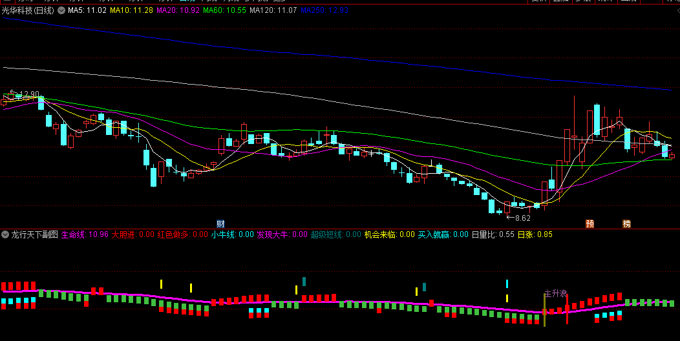This screenshot has height=341, width=680.
Task: Select the 光华科技(日线) chart title
Action: click(28, 10)
